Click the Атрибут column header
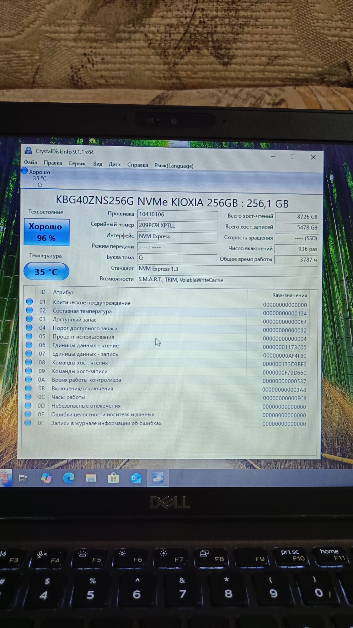The width and height of the screenshot is (353, 628). point(63,292)
